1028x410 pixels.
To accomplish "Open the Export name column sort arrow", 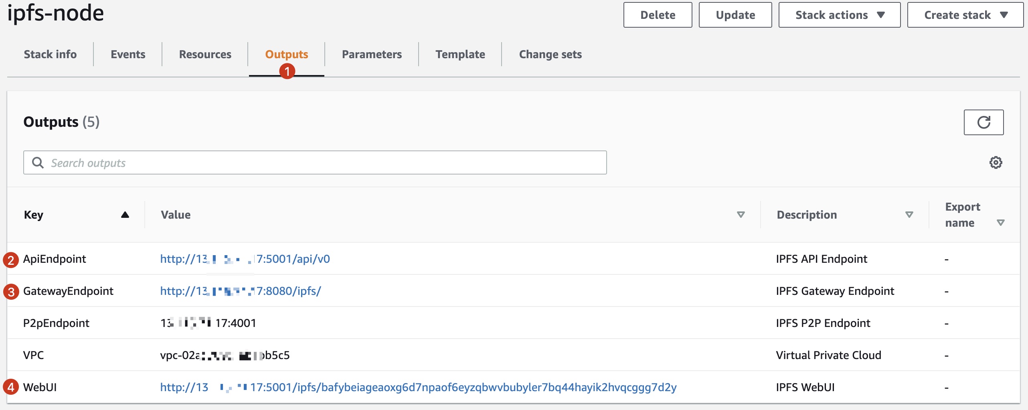I will (1000, 223).
